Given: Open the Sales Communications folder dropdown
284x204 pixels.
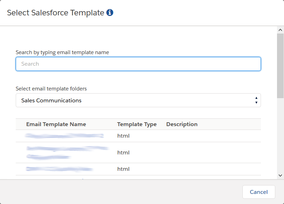Looking at the screenshot, I should point(138,100).
